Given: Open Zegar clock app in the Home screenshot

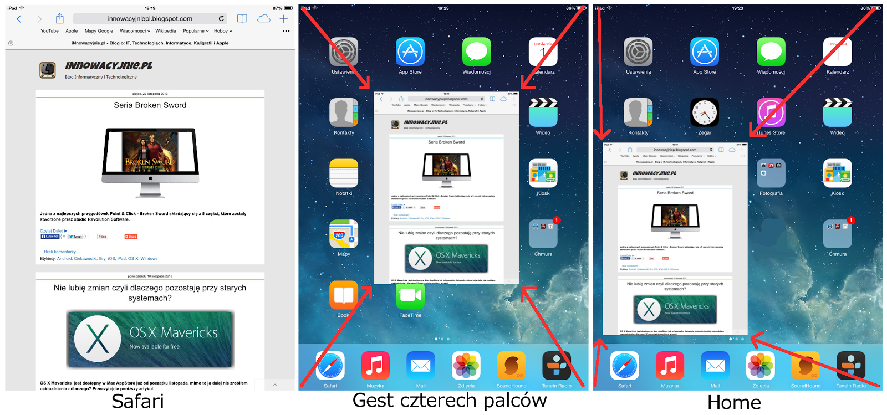Looking at the screenshot, I should 705,112.
